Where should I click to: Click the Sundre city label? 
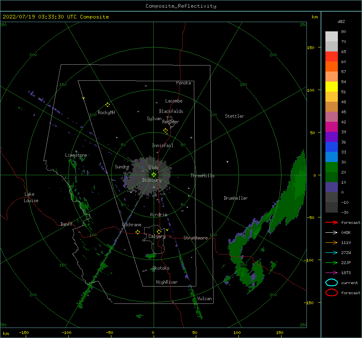[122, 166]
